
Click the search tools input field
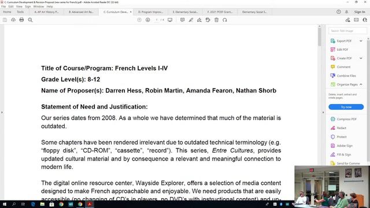[347, 31]
